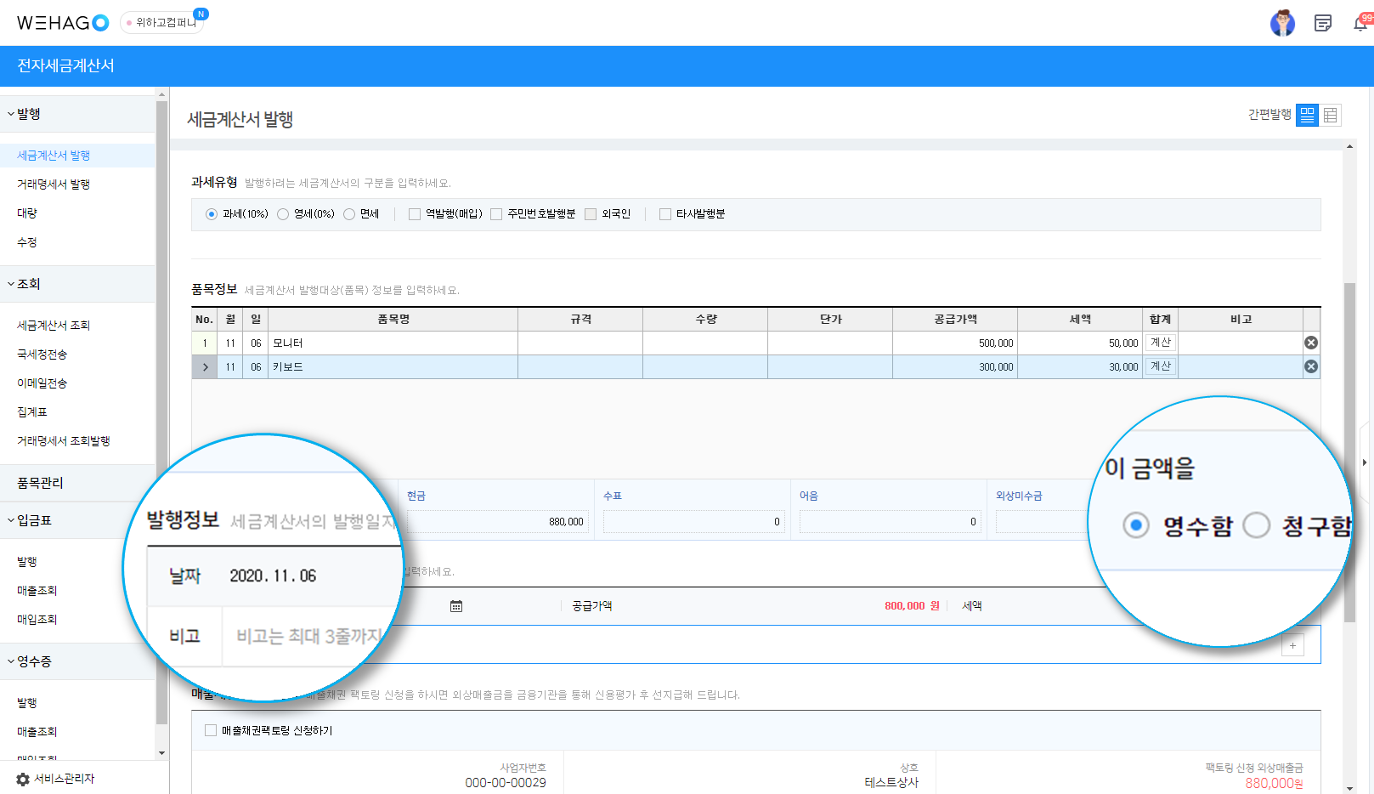Open 서비스관리자 settings gear
The width and height of the screenshot is (1374, 794).
click(23, 779)
